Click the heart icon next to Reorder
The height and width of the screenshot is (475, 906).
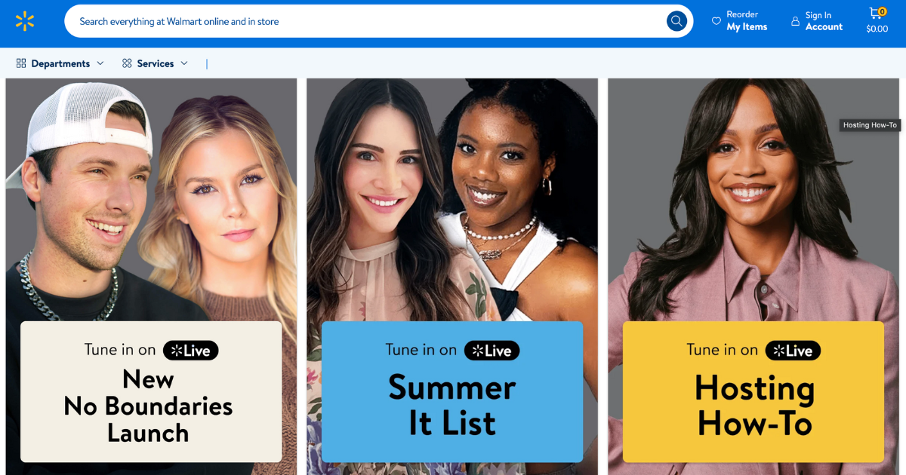(x=716, y=21)
